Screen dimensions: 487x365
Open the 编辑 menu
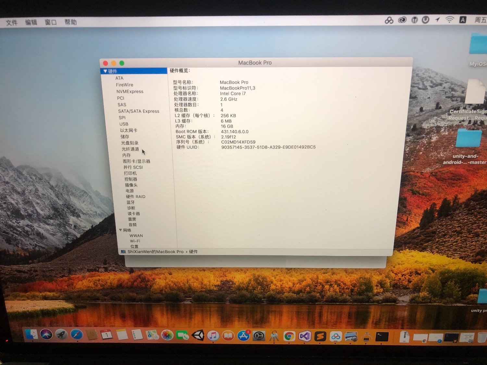coord(31,22)
